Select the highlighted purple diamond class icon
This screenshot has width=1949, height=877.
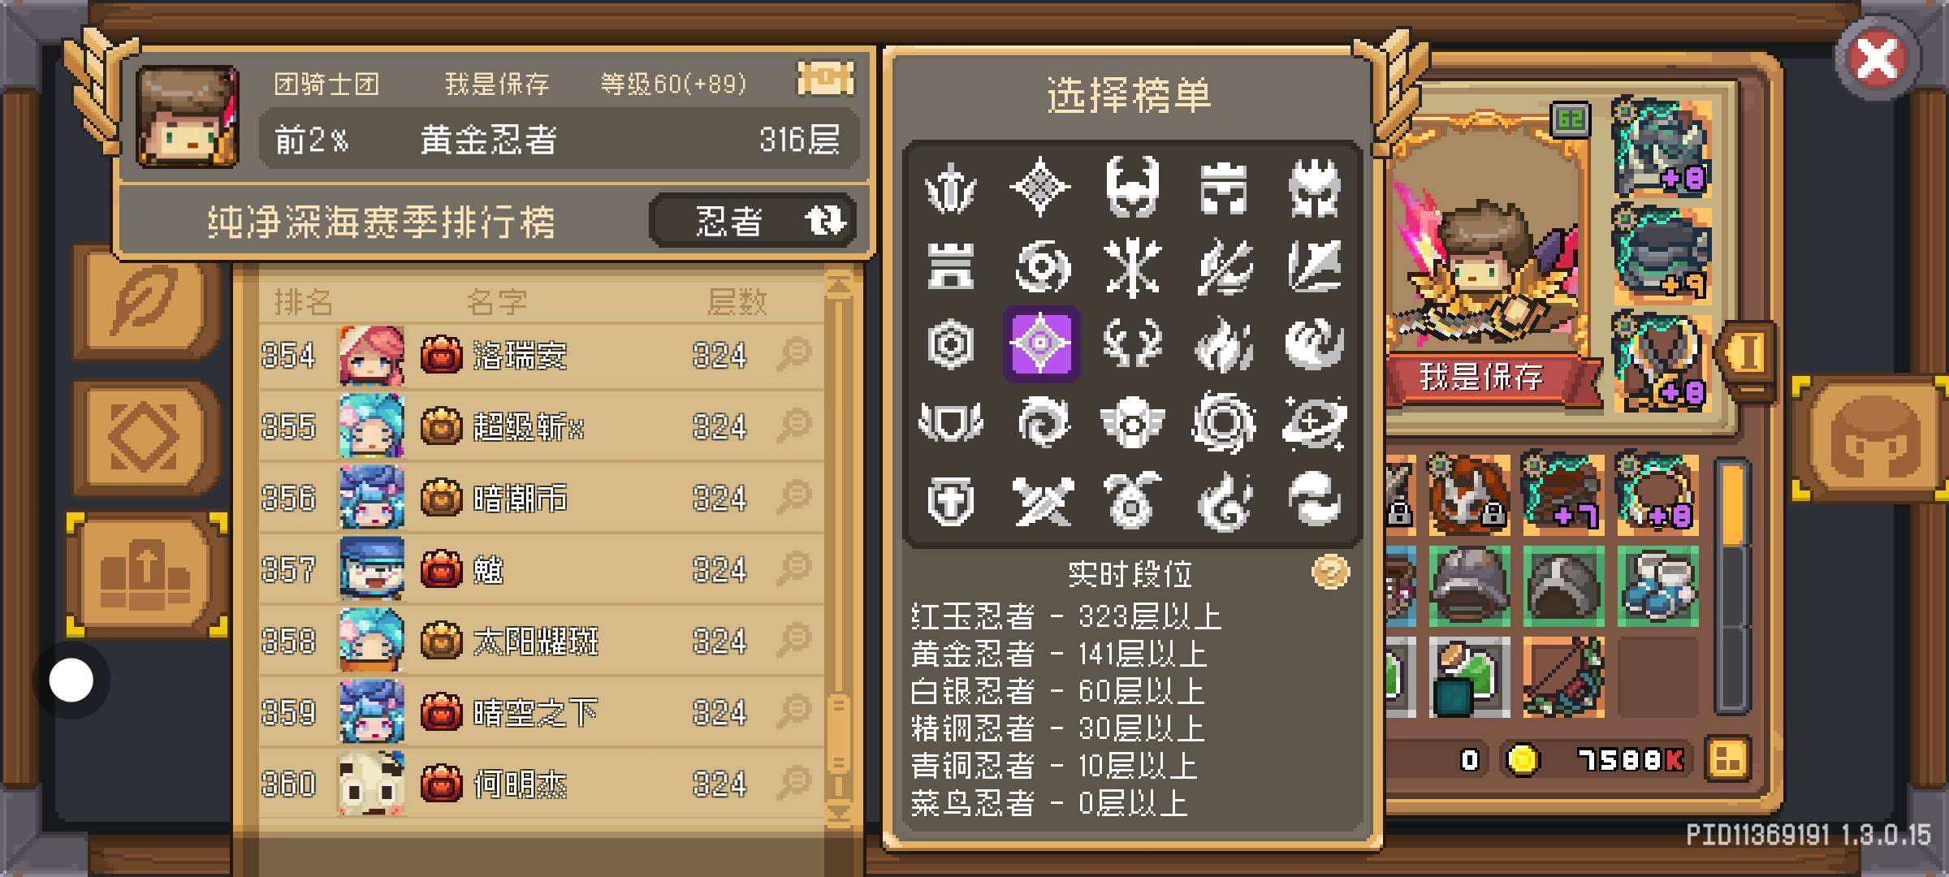(1041, 343)
